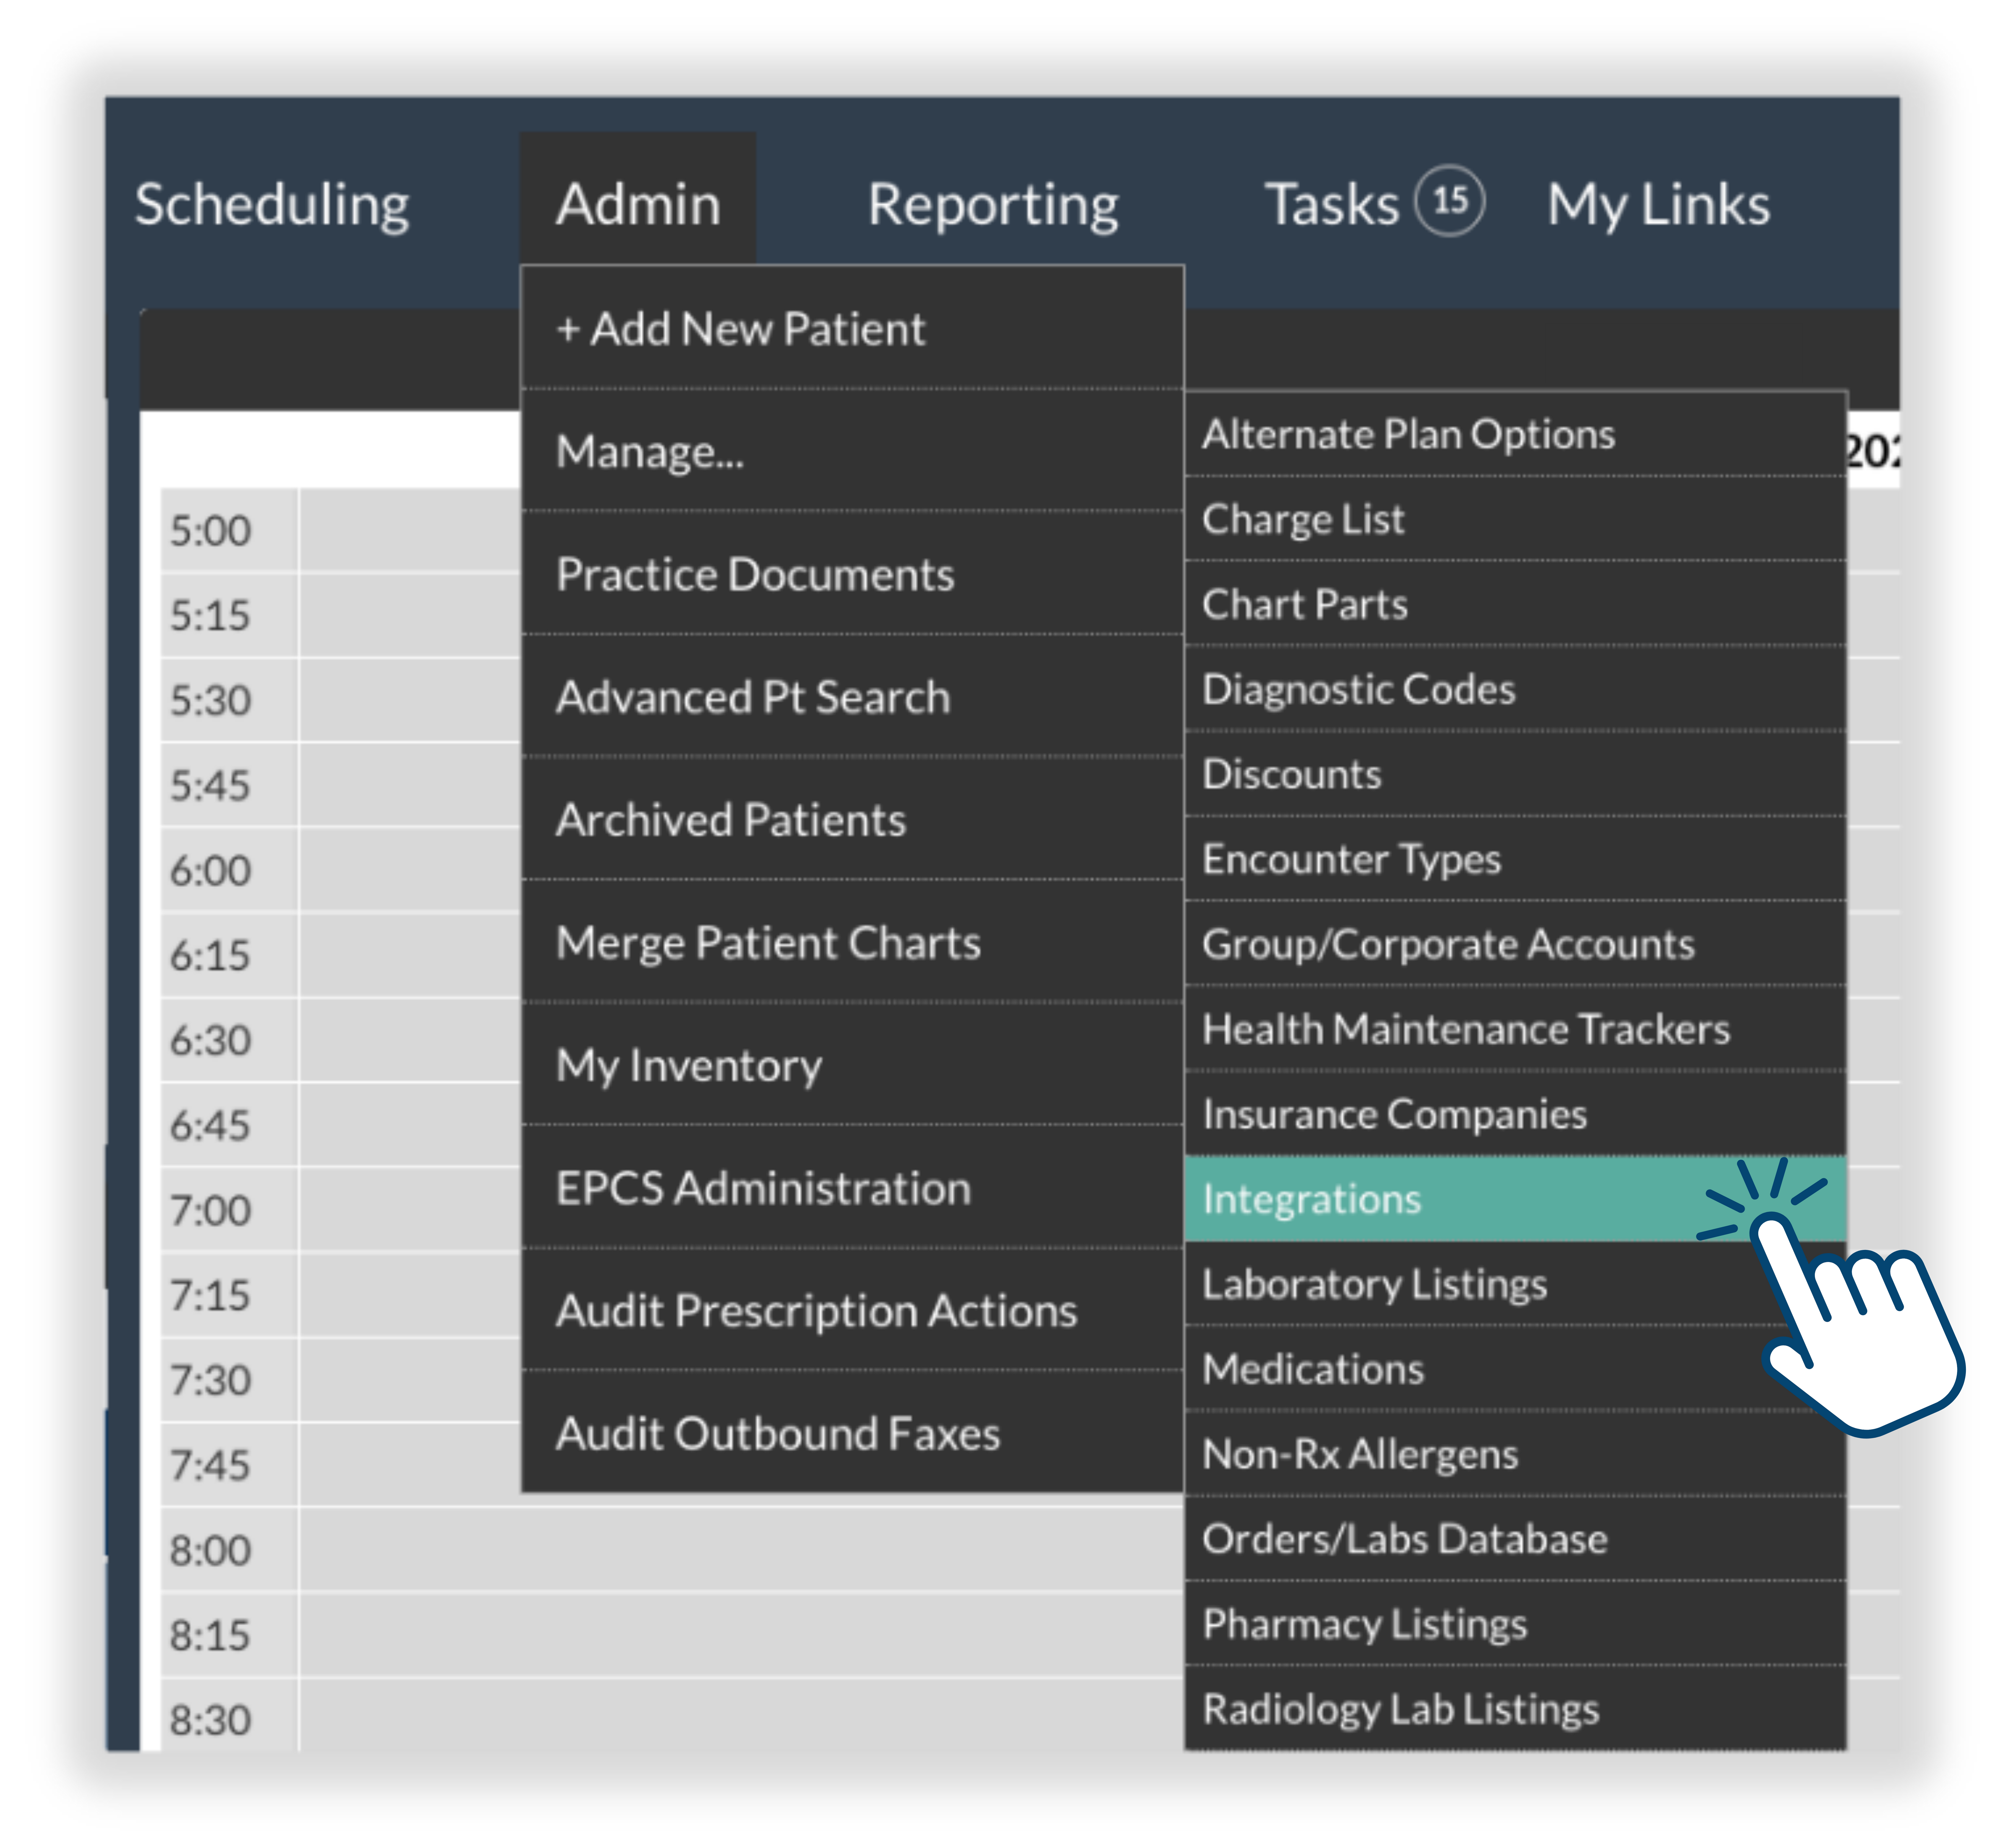Select Merge Patient Charts
2006x1848 pixels.
coord(768,943)
